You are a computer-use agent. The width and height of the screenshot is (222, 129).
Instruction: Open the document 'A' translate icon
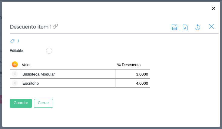pos(185,27)
